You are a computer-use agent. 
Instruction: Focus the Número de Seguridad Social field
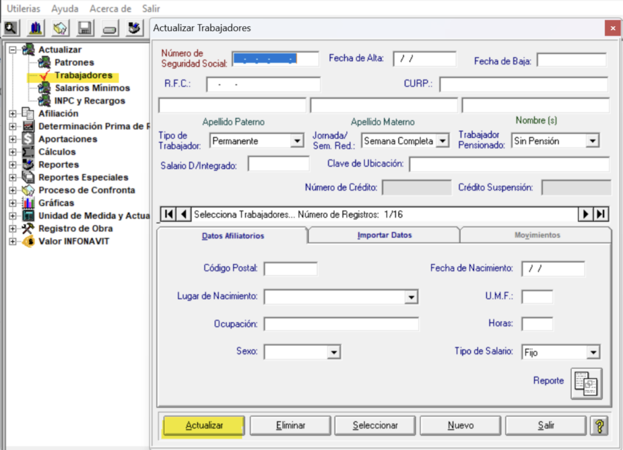coord(276,59)
